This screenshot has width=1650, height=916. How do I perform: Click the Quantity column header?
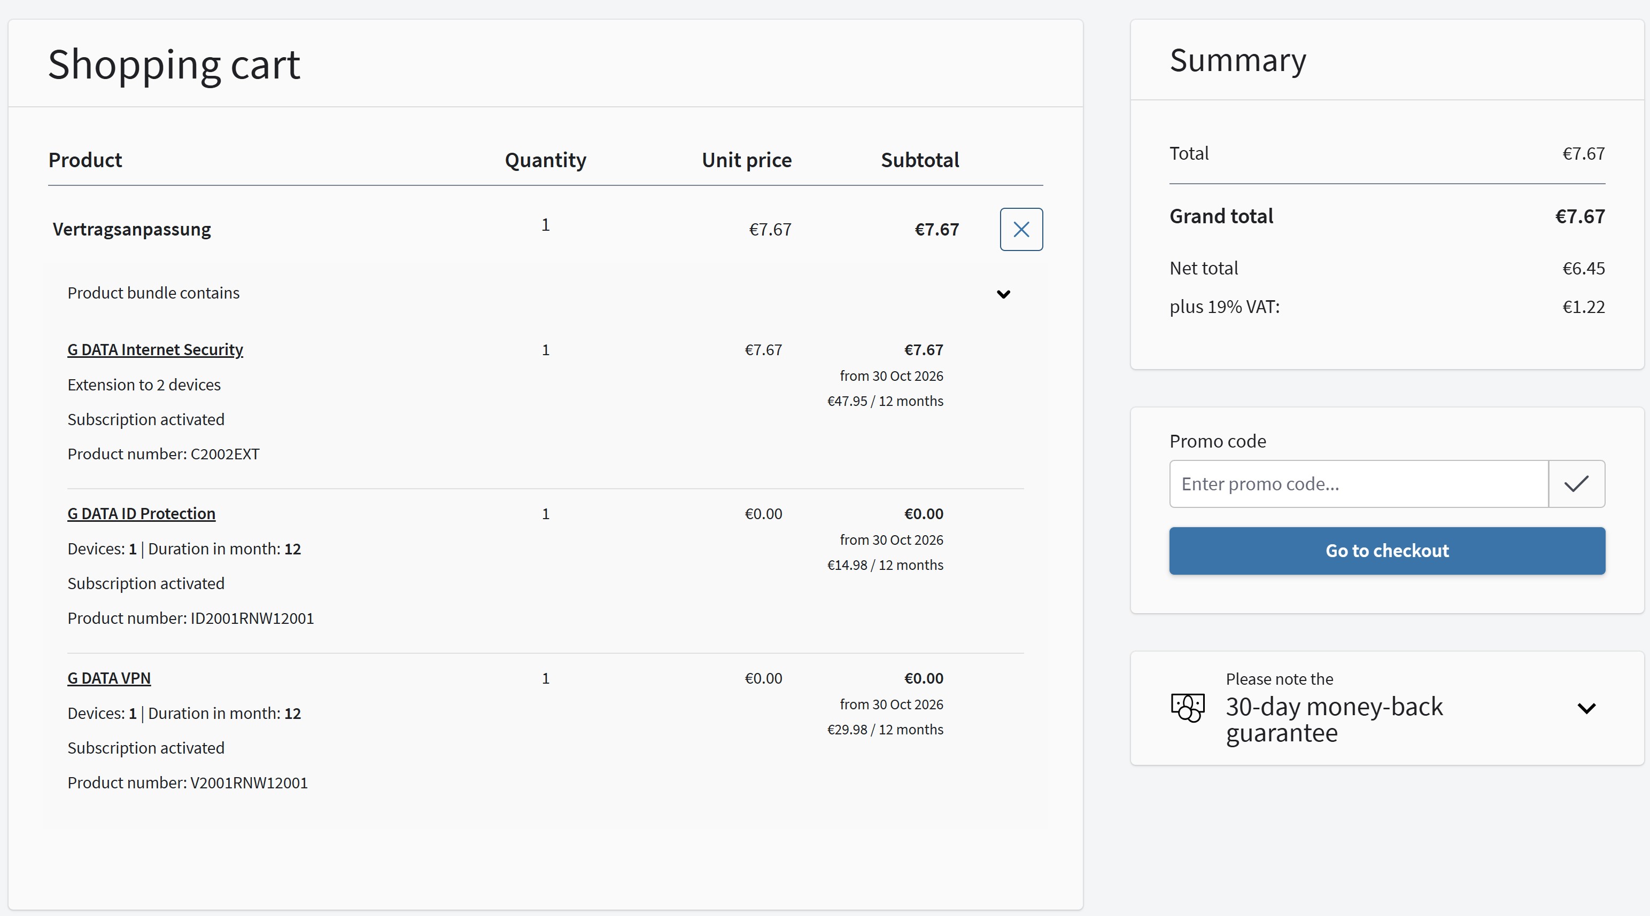click(545, 160)
